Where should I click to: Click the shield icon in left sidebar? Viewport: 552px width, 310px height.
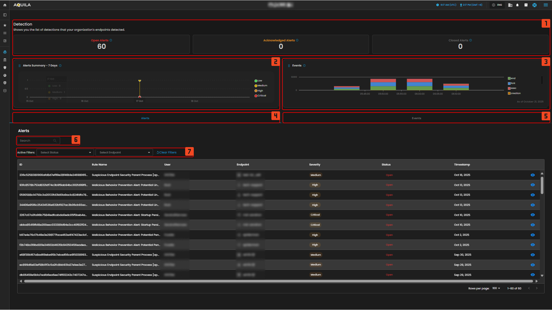[5, 68]
